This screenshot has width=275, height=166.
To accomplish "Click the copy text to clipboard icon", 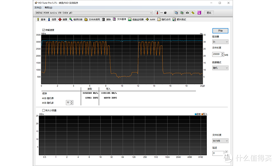I will coord(176,13).
